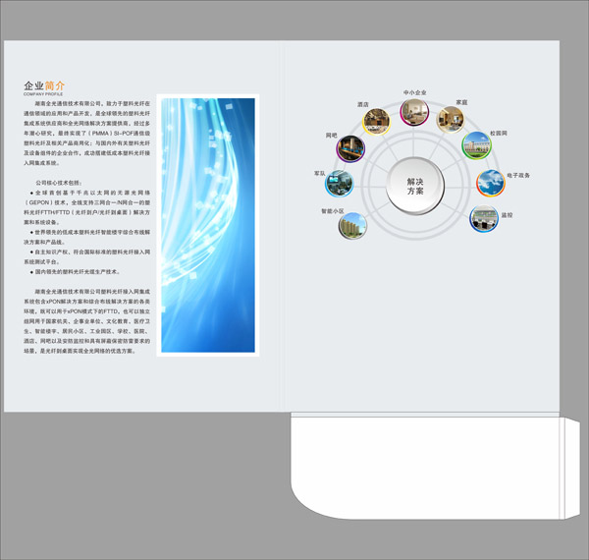Screen dimensions: 589x560
Task: Click the 军队 label
Action: coord(320,173)
